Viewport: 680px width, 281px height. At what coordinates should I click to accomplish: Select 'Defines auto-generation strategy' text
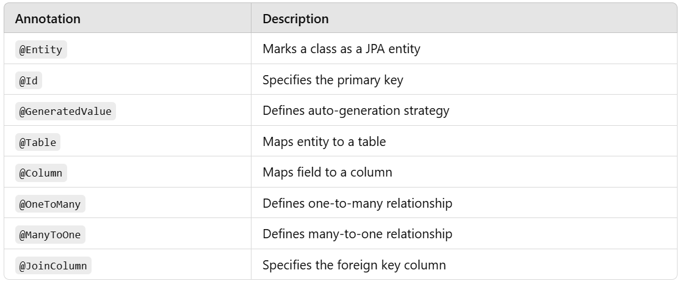tap(356, 111)
